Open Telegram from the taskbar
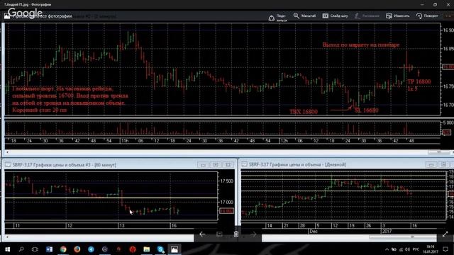This screenshot has height=255, width=454. (x=91, y=249)
